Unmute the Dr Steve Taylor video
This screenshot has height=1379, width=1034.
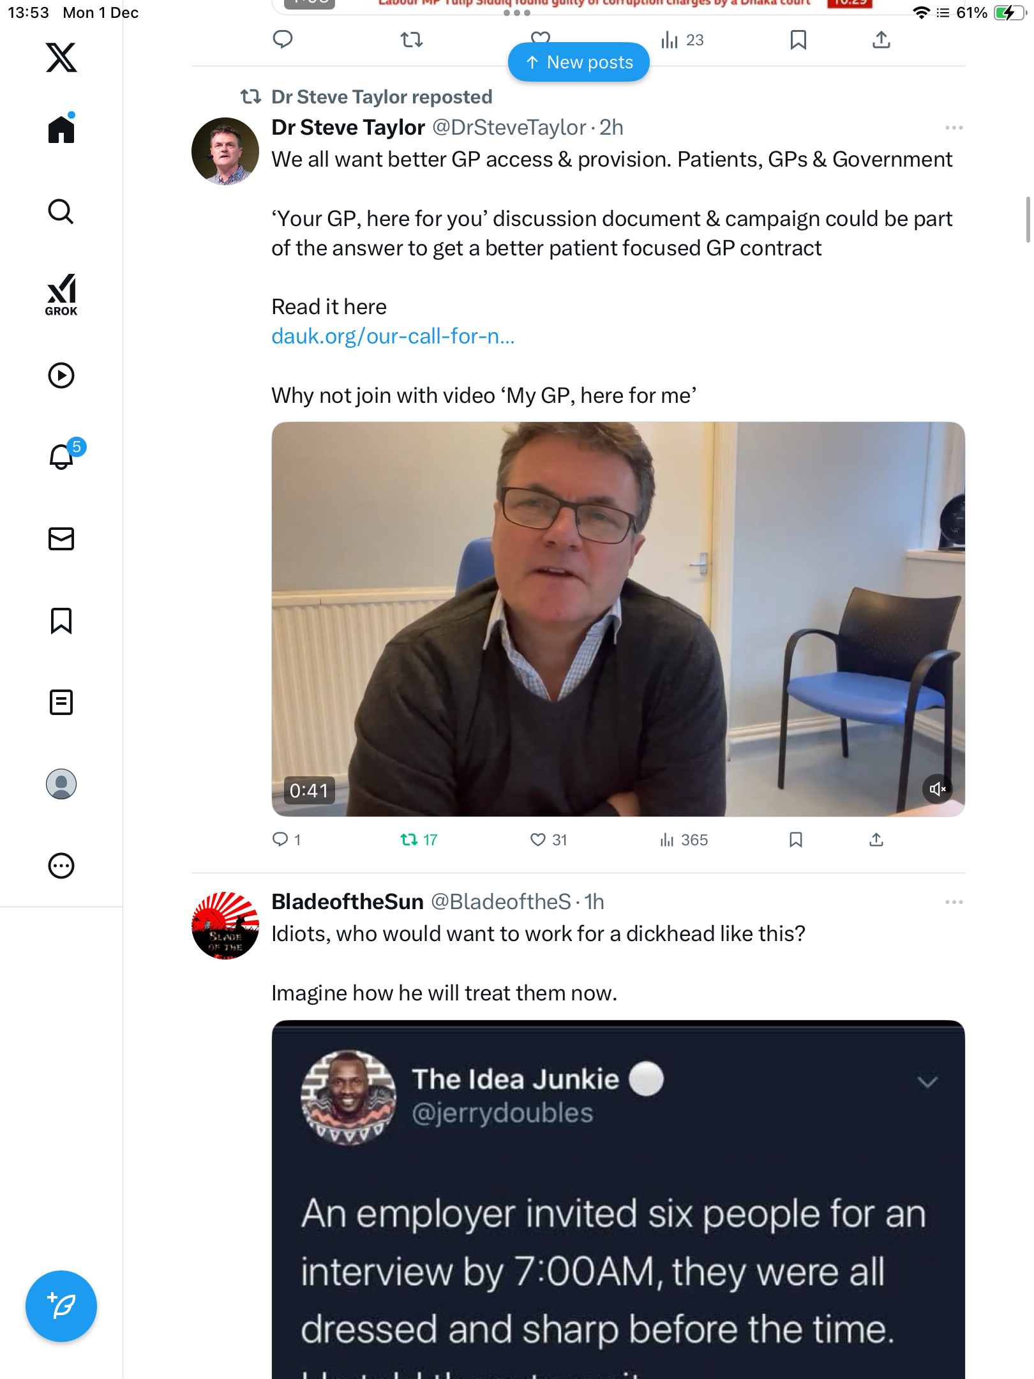tap(937, 789)
